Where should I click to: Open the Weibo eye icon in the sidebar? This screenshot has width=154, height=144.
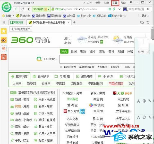point(4,40)
